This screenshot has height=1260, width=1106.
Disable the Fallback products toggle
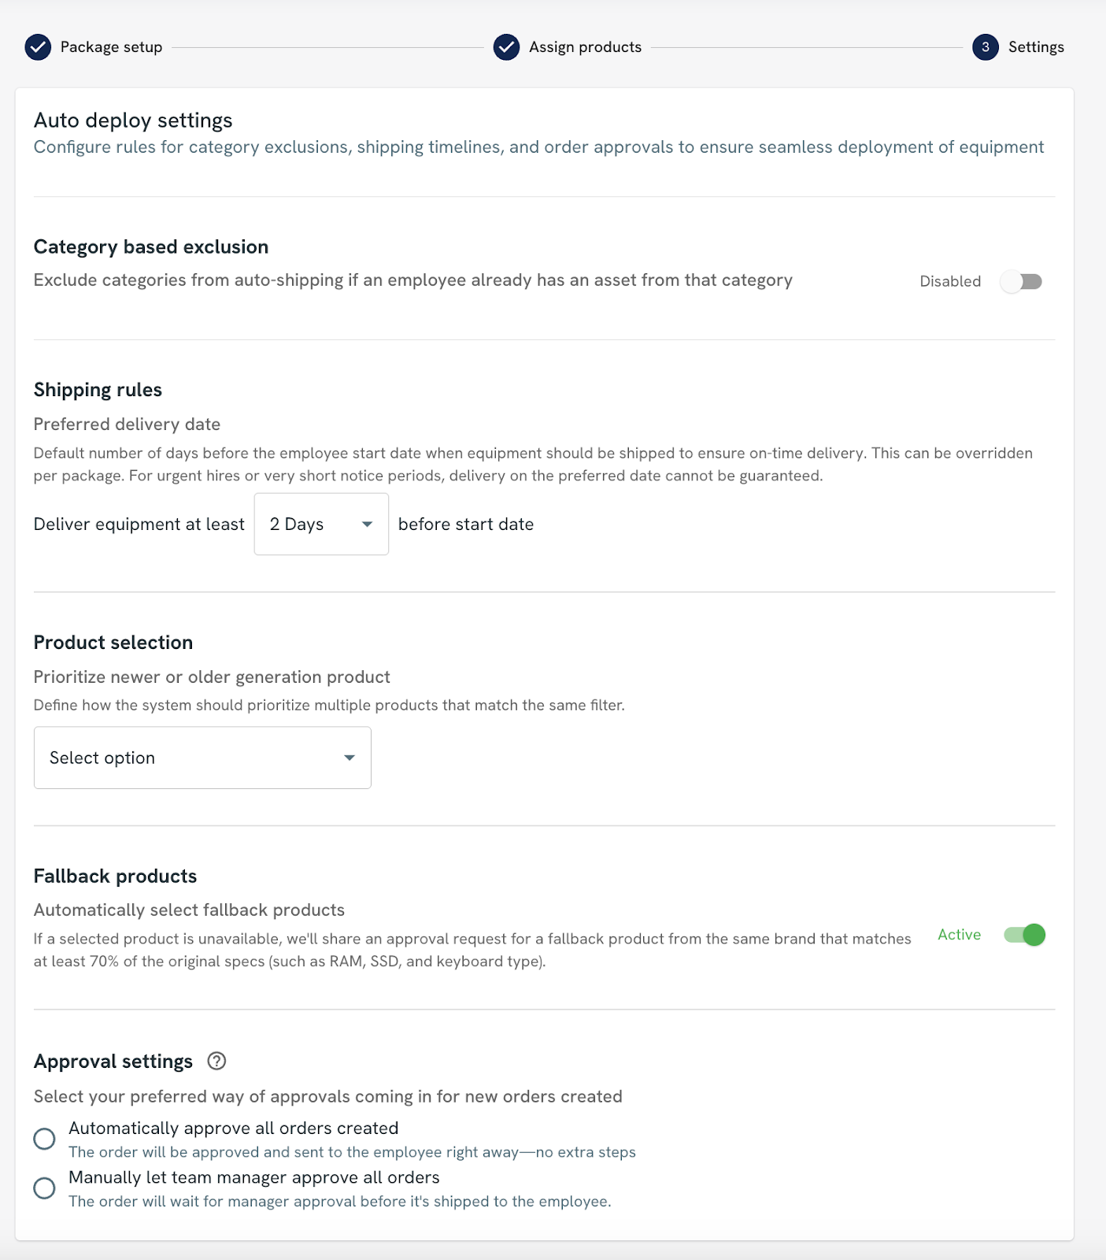click(x=1024, y=935)
